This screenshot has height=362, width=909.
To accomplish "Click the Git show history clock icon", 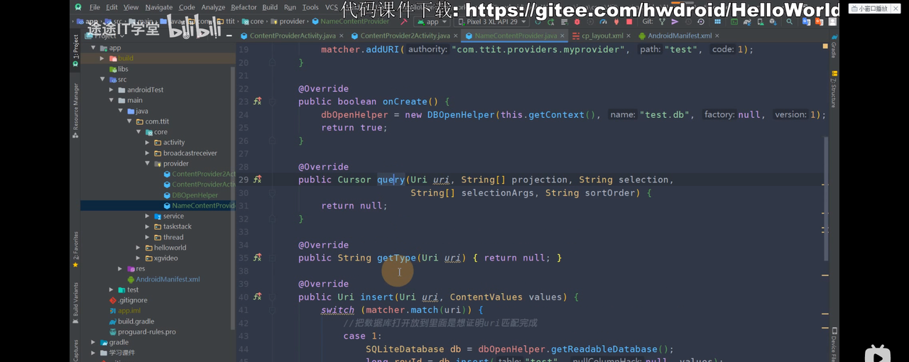I will 688,21.
